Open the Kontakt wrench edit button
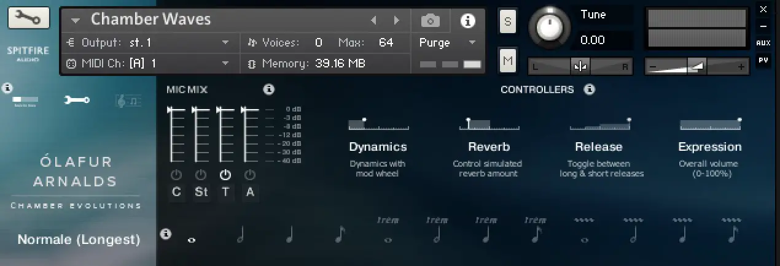 pyautogui.click(x=28, y=18)
